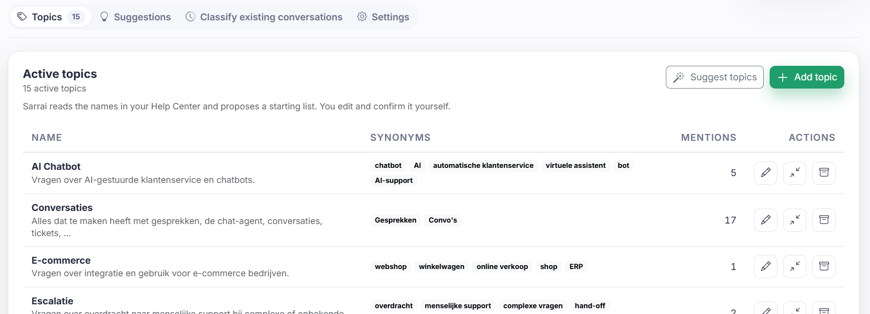
Task: Click the 'ERP' synonym tag
Action: [x=576, y=267]
